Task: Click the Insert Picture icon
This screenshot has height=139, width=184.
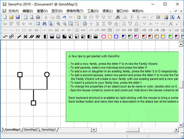Action: click(166, 17)
